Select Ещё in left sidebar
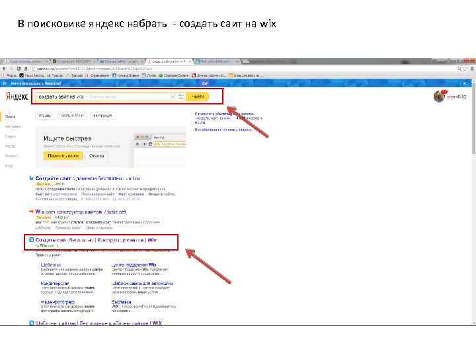 pos(9,166)
